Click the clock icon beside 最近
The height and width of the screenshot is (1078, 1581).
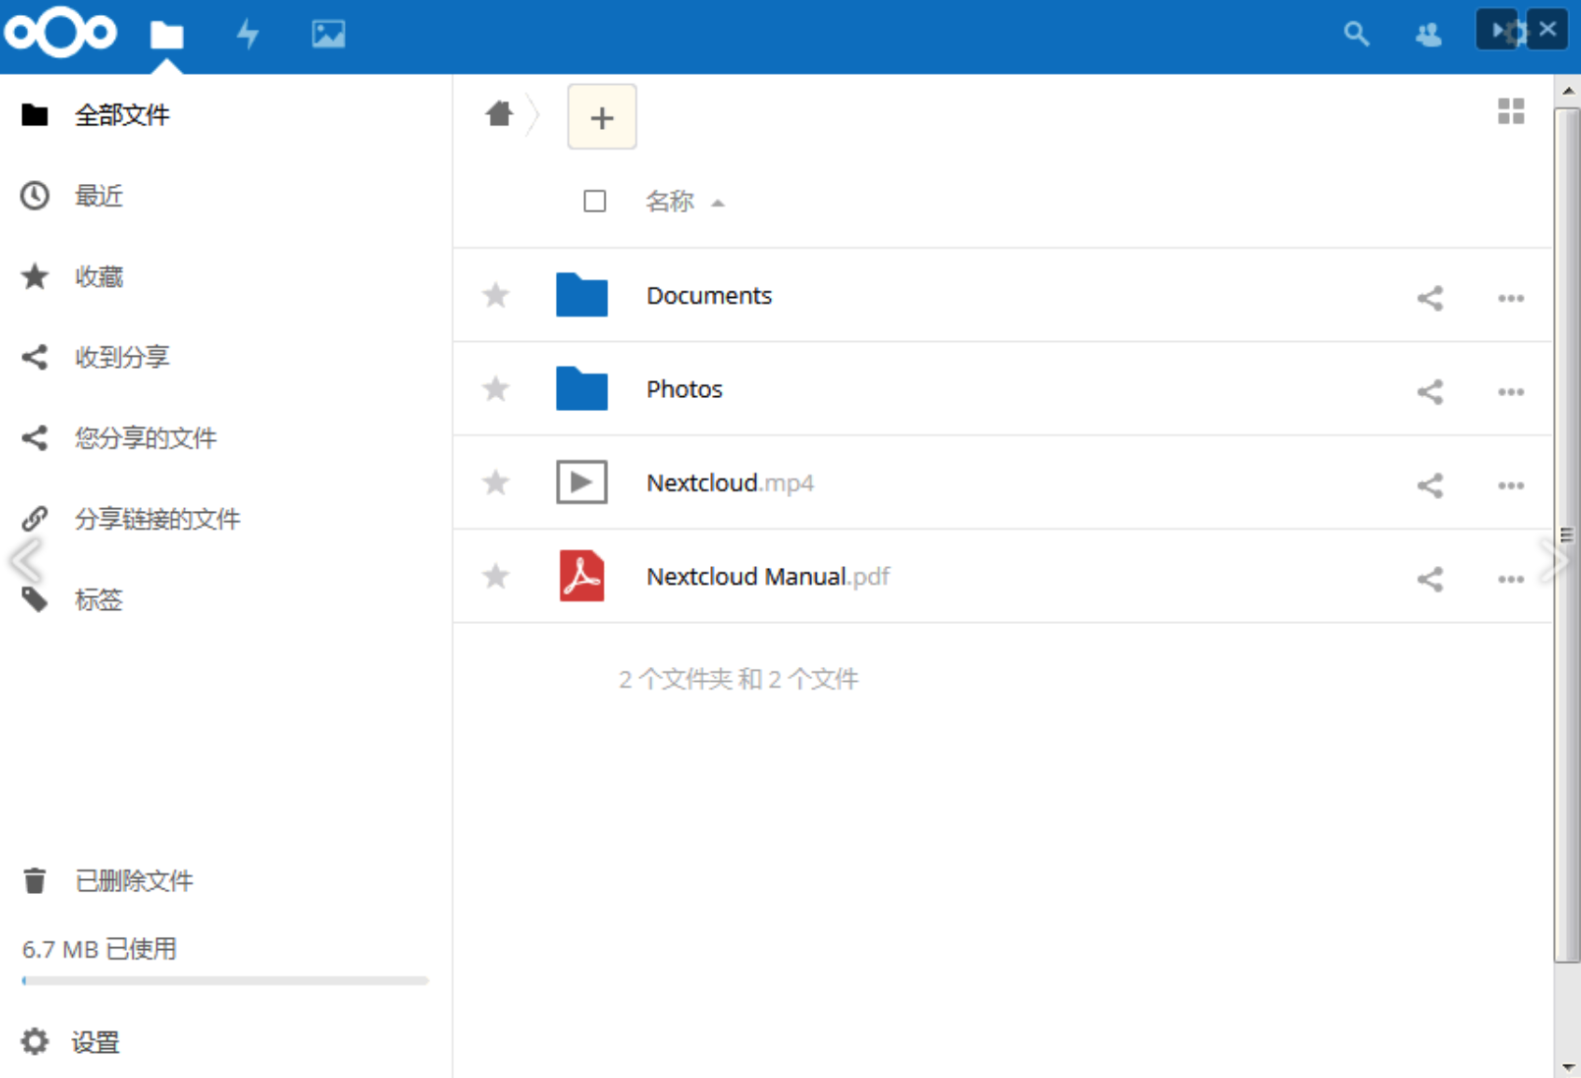(35, 195)
